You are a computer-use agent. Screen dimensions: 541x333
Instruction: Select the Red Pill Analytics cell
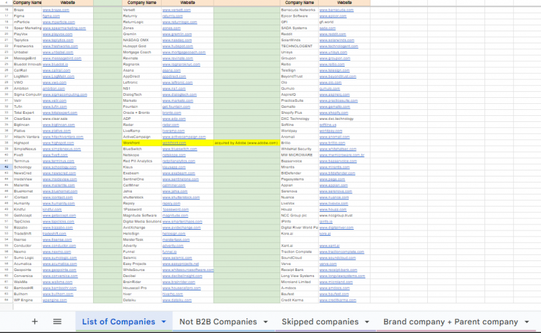click(x=142, y=161)
